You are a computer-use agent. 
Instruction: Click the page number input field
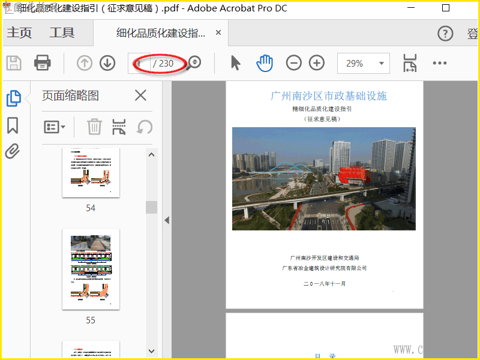[x=139, y=64]
